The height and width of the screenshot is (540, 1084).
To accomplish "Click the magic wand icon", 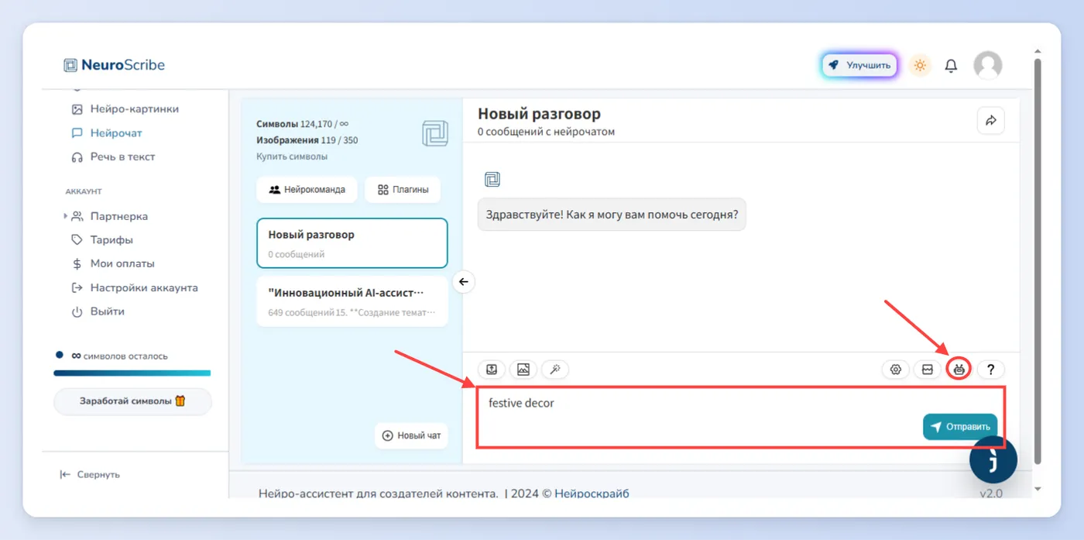I will point(555,370).
